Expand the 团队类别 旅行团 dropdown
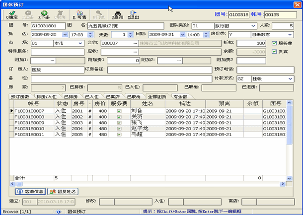The image size is (303, 215). click(253, 26)
